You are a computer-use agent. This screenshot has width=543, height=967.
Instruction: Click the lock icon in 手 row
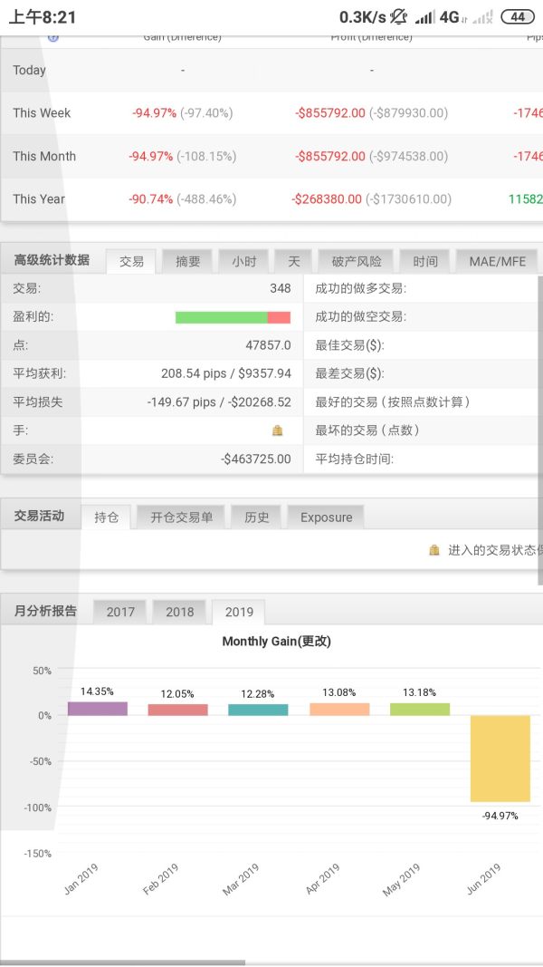278,430
